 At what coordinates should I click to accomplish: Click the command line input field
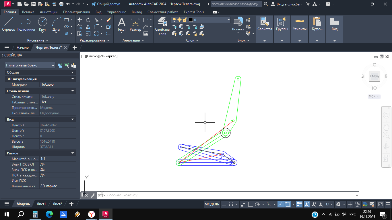[x=230, y=195]
